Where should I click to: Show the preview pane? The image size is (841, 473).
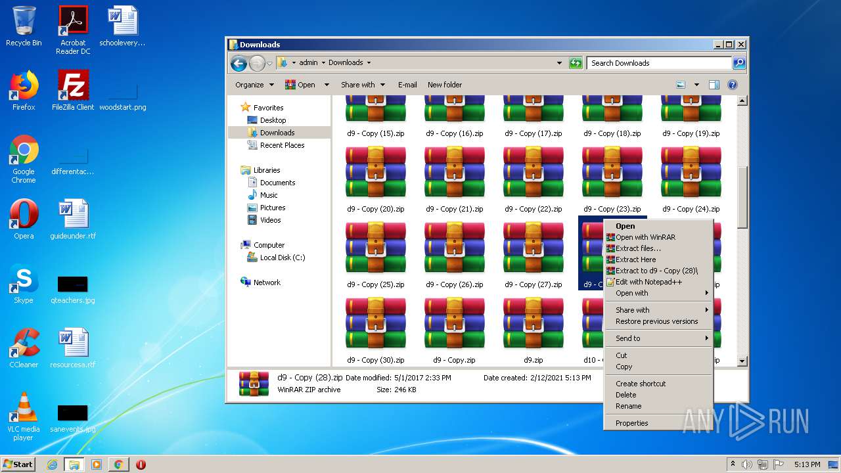714,85
